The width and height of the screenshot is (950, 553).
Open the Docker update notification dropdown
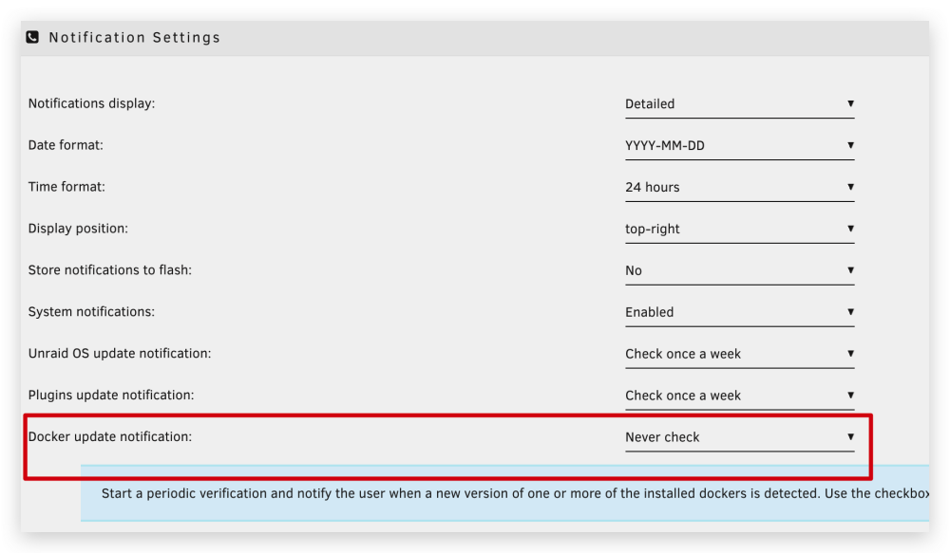[x=740, y=438]
